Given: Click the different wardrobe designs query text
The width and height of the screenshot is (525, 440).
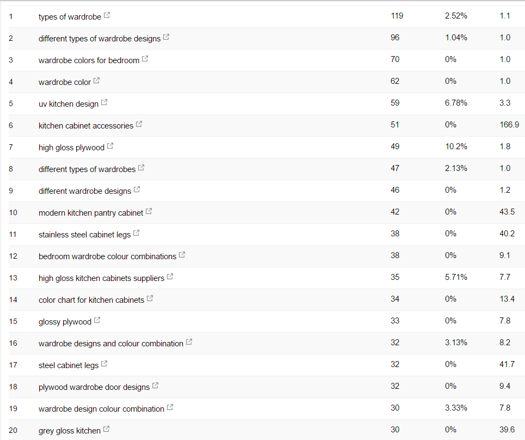Looking at the screenshot, I should 85,191.
